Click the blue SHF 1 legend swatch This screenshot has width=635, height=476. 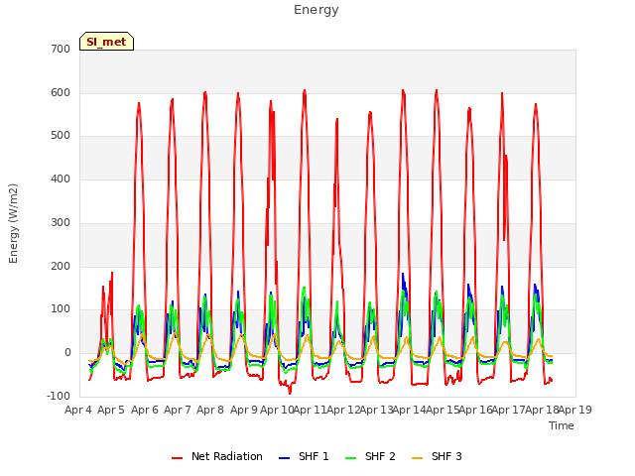point(285,458)
